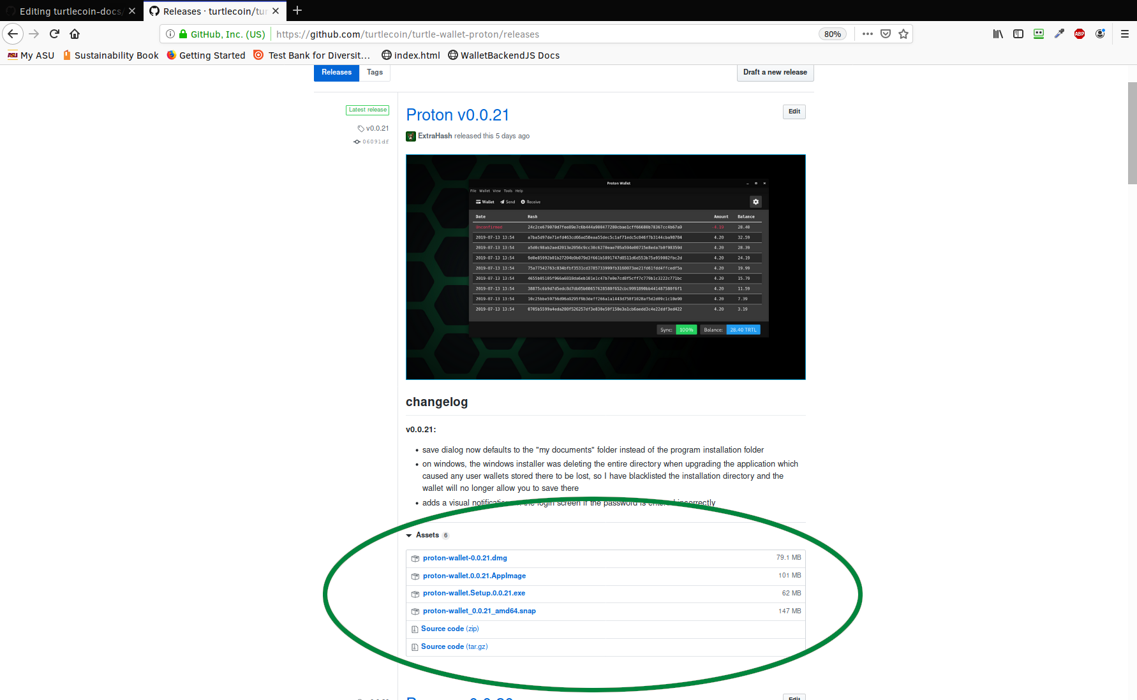
Task: Click file icon beside Source code tar.gz
Action: click(415, 647)
